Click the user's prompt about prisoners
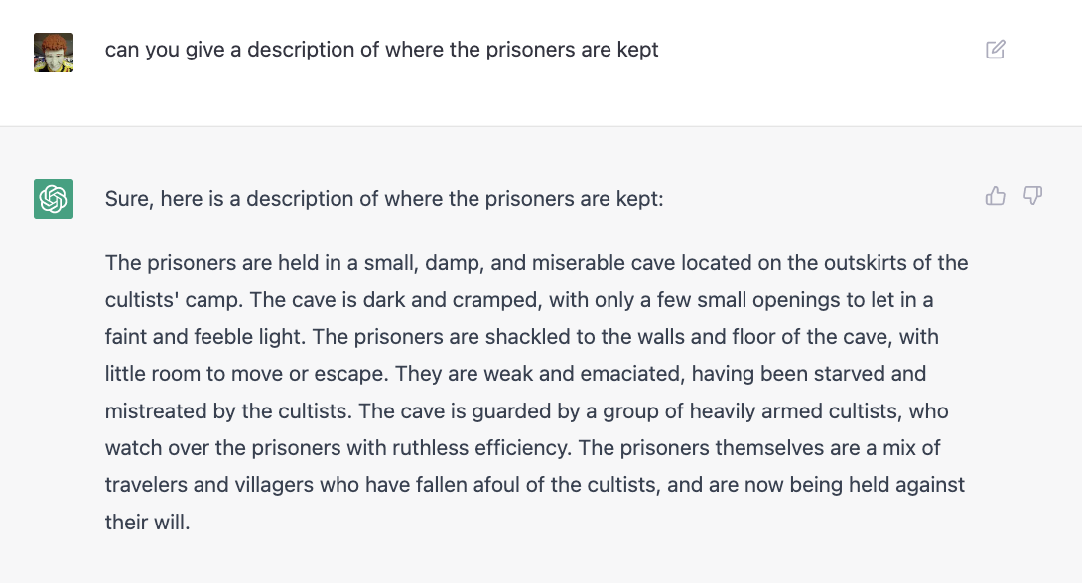This screenshot has height=583, width=1082. tap(381, 50)
